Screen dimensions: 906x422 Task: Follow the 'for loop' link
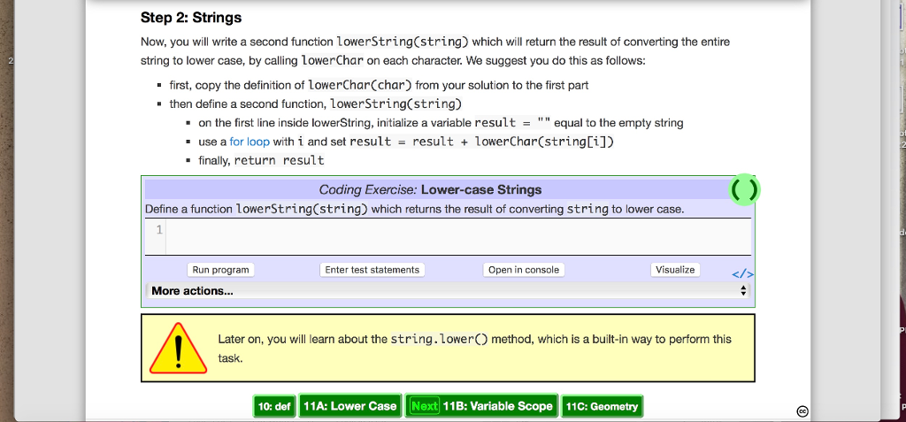tap(250, 142)
